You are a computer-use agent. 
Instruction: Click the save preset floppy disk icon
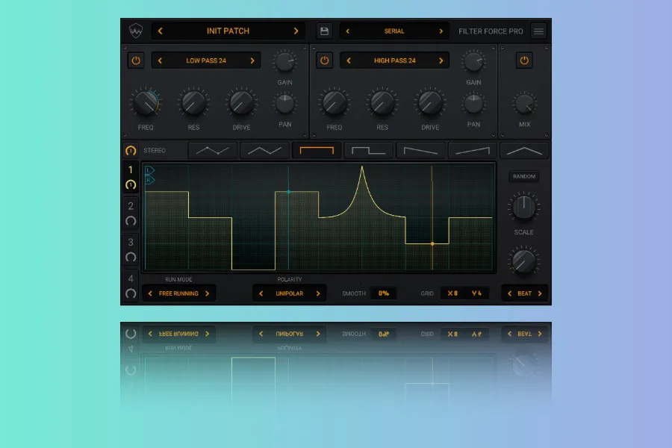[x=324, y=31]
